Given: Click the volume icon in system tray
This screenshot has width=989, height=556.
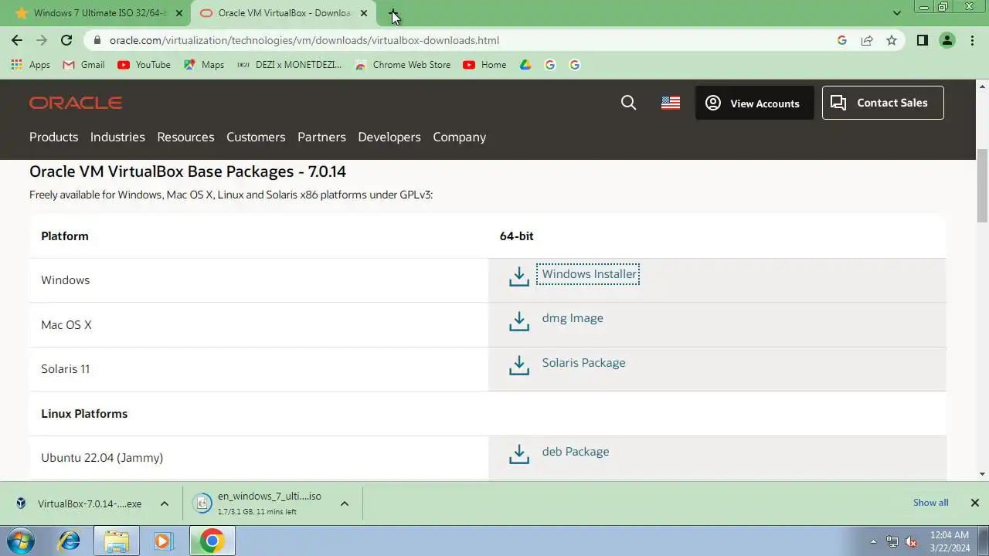Looking at the screenshot, I should (912, 541).
